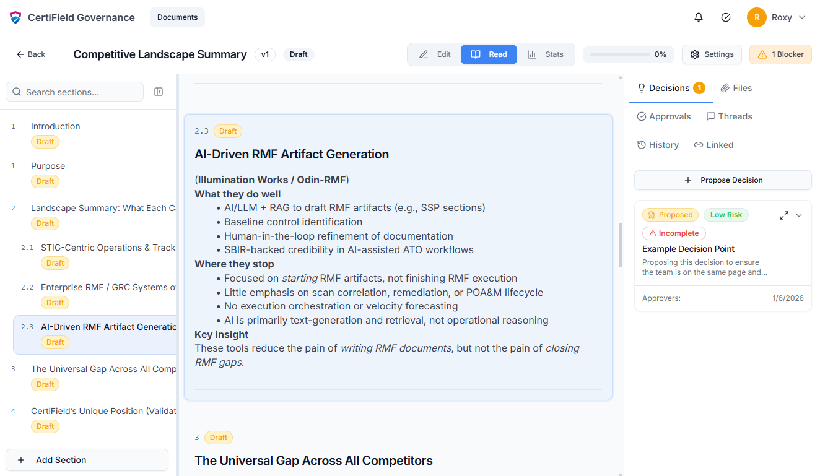Viewport: 820px width, 476px height.
Task: Click the CertiField Governance shield logo
Action: [15, 17]
